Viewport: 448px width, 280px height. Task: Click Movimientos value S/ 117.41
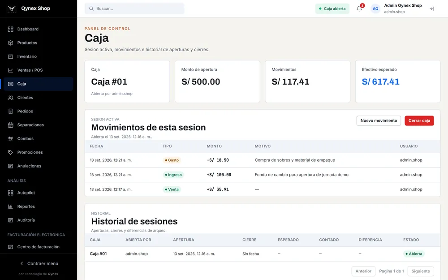point(290,82)
